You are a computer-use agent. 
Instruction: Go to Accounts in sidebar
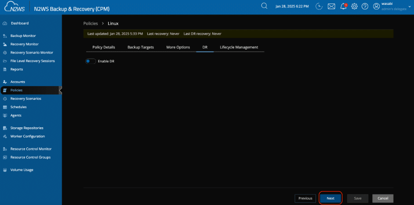pyautogui.click(x=18, y=82)
